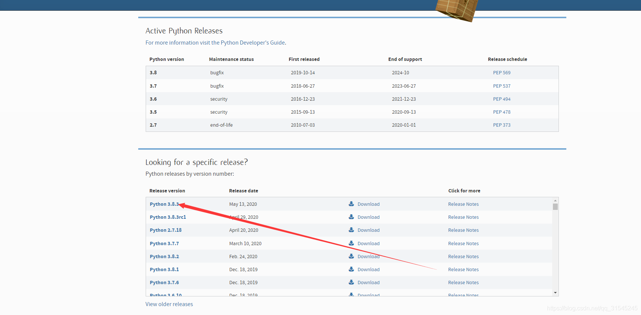Click download icon for Python 3.8.3
Image resolution: width=641 pixels, height=315 pixels.
(x=351, y=204)
